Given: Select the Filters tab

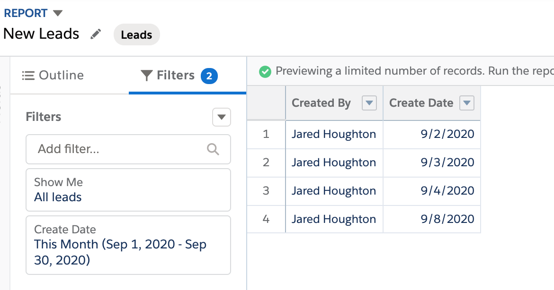Looking at the screenshot, I should (x=179, y=76).
